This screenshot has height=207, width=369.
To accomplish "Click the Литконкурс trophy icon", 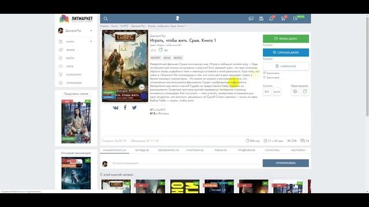I will pos(61,75).
